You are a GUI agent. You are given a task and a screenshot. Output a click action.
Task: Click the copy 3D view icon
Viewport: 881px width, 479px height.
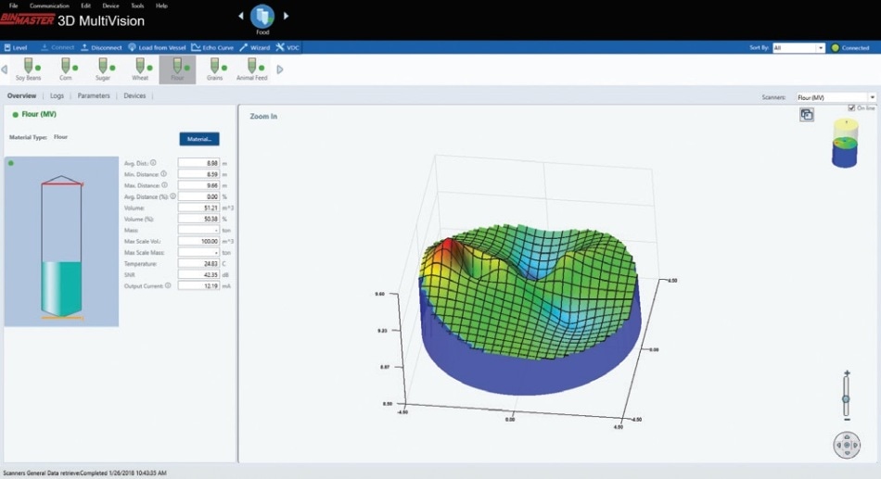[807, 115]
